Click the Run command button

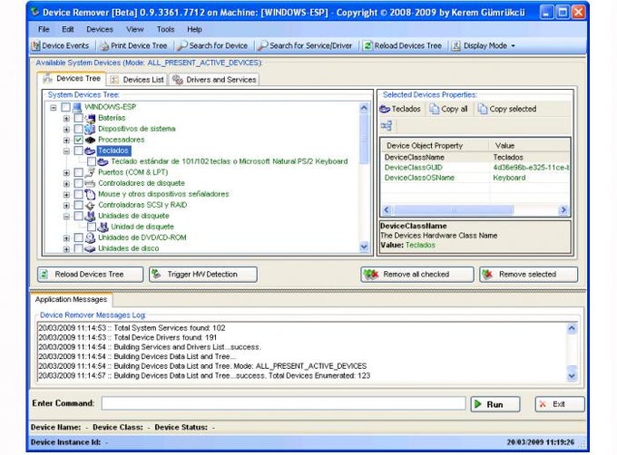495,404
